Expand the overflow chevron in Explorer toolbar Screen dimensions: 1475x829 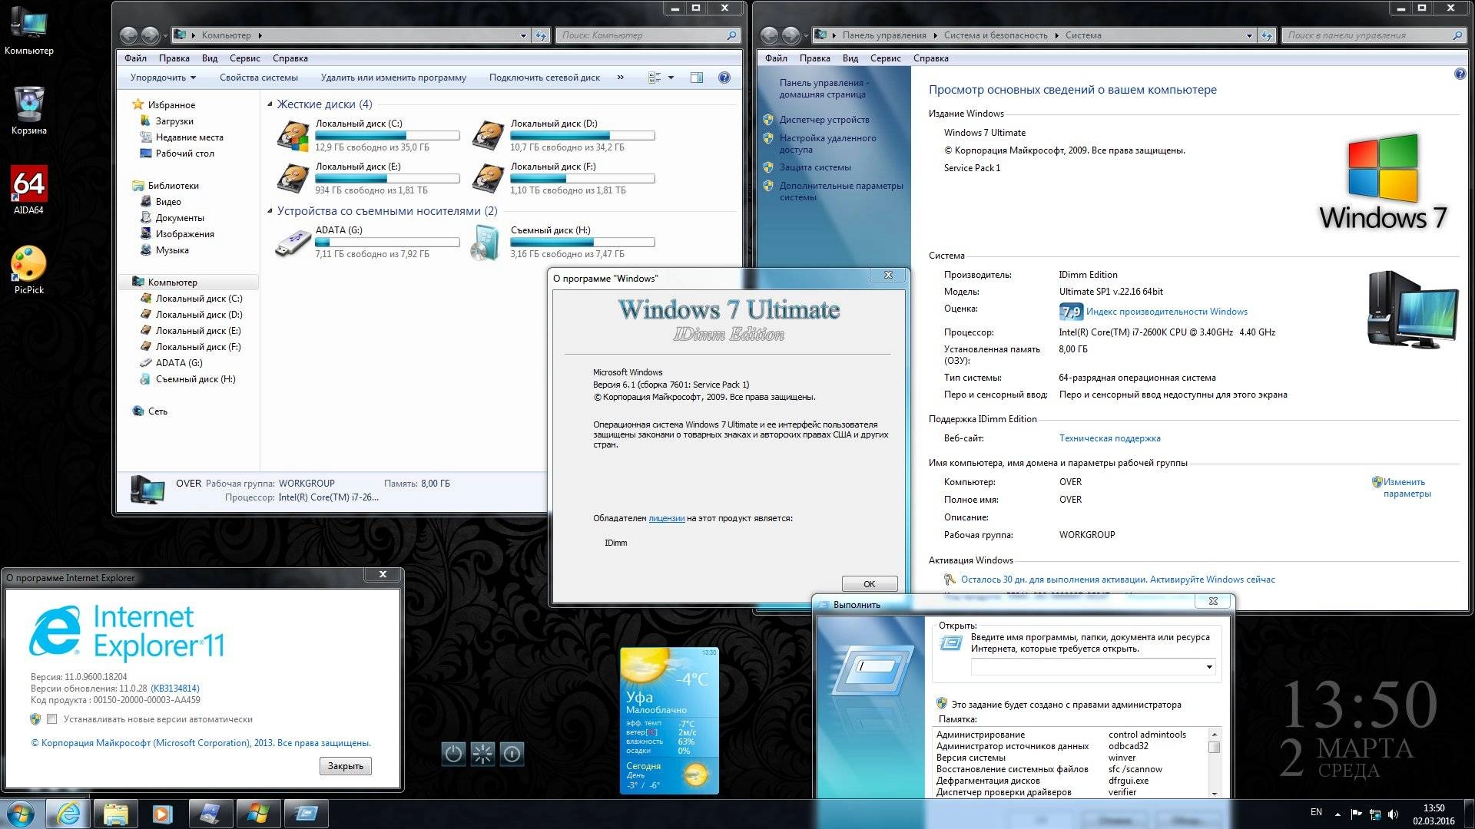620,78
